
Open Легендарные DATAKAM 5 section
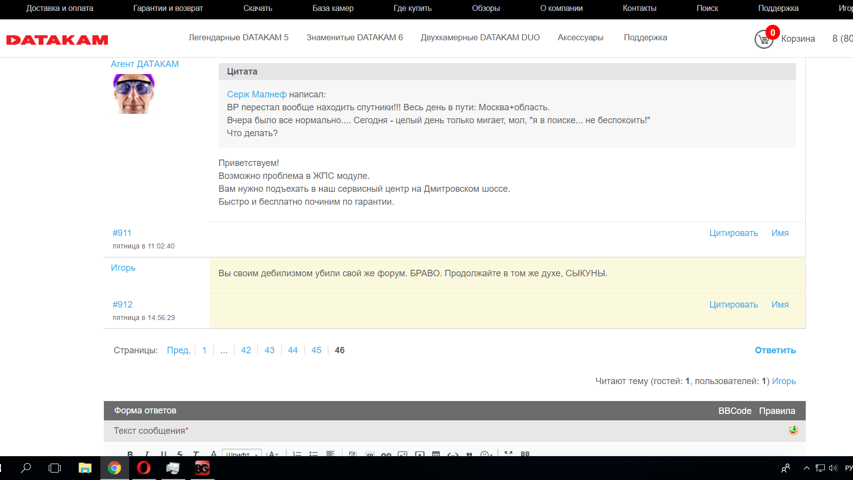point(238,38)
